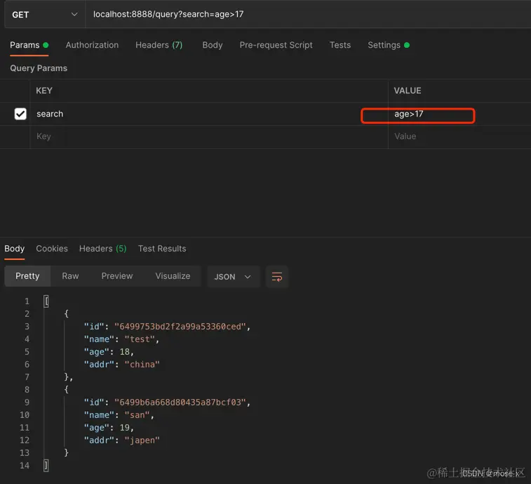Click the name value "san"
Screen dimensions: 531x484
137,415
